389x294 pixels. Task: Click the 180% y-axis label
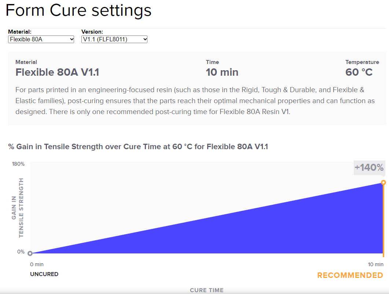point(18,164)
